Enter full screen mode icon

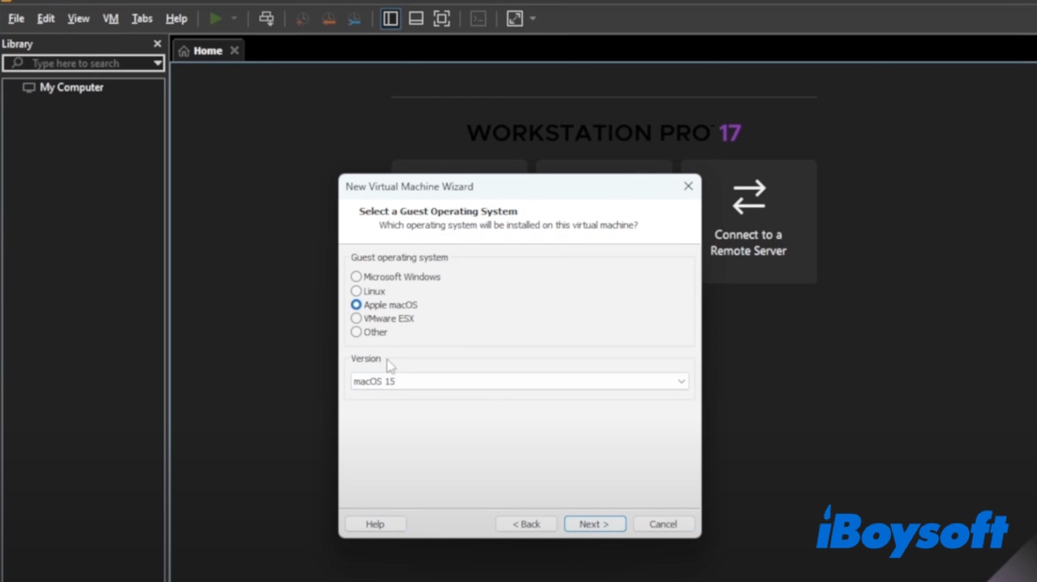442,18
